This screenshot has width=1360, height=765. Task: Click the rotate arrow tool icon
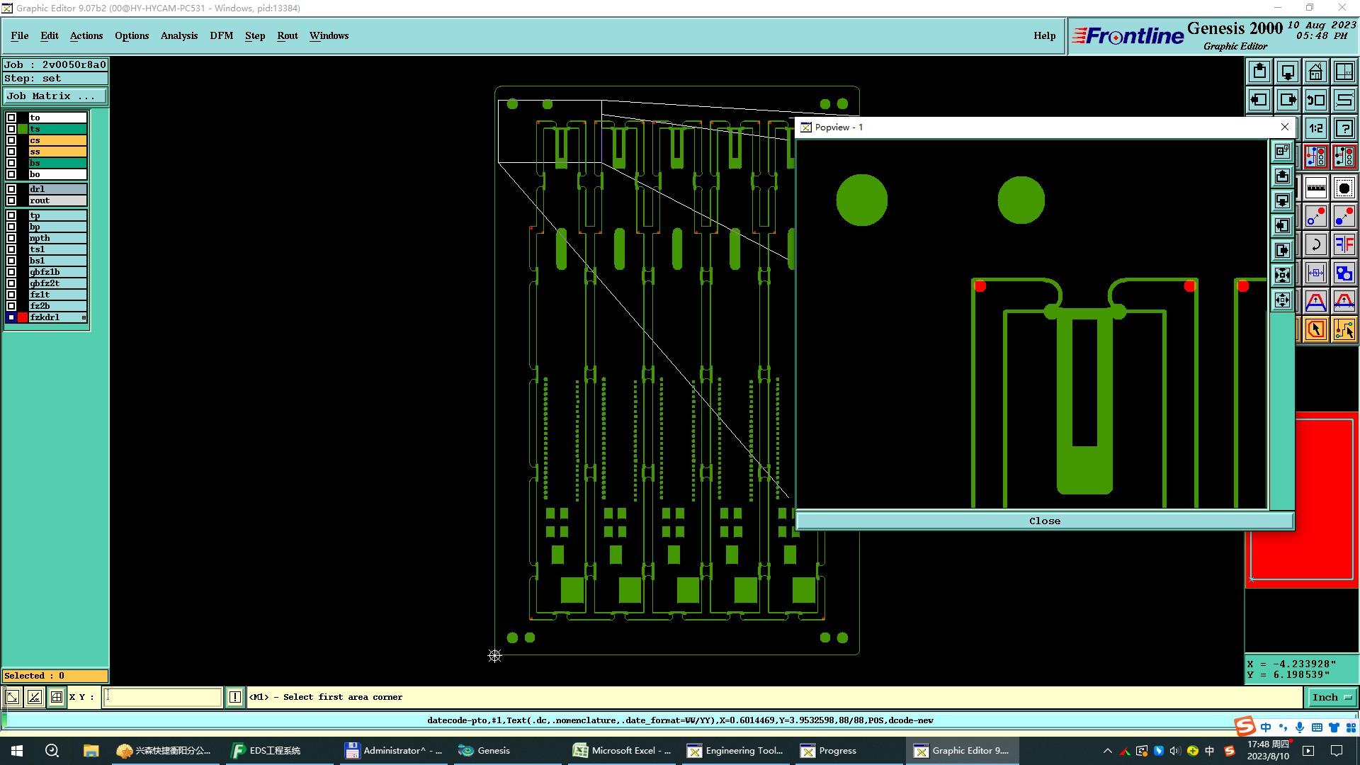1315,245
